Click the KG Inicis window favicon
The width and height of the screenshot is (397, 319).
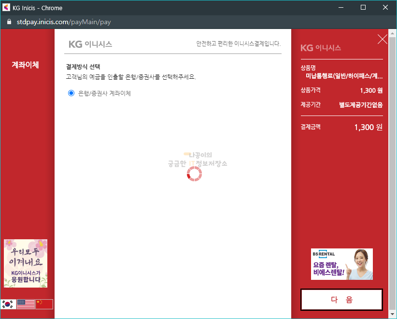(6, 8)
